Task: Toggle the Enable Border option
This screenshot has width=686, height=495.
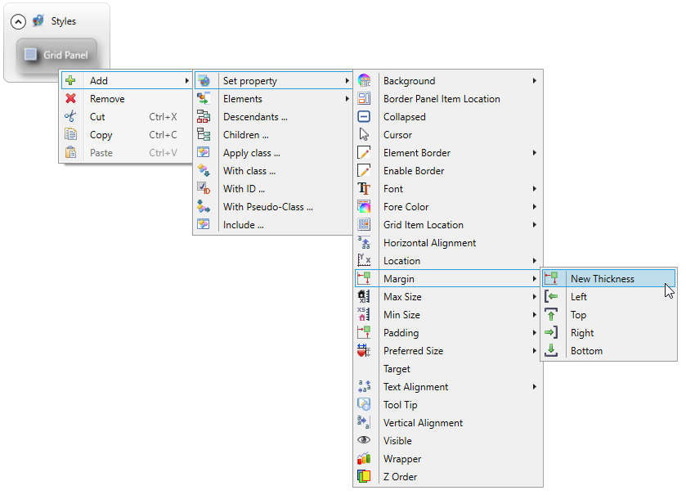Action: pos(414,171)
